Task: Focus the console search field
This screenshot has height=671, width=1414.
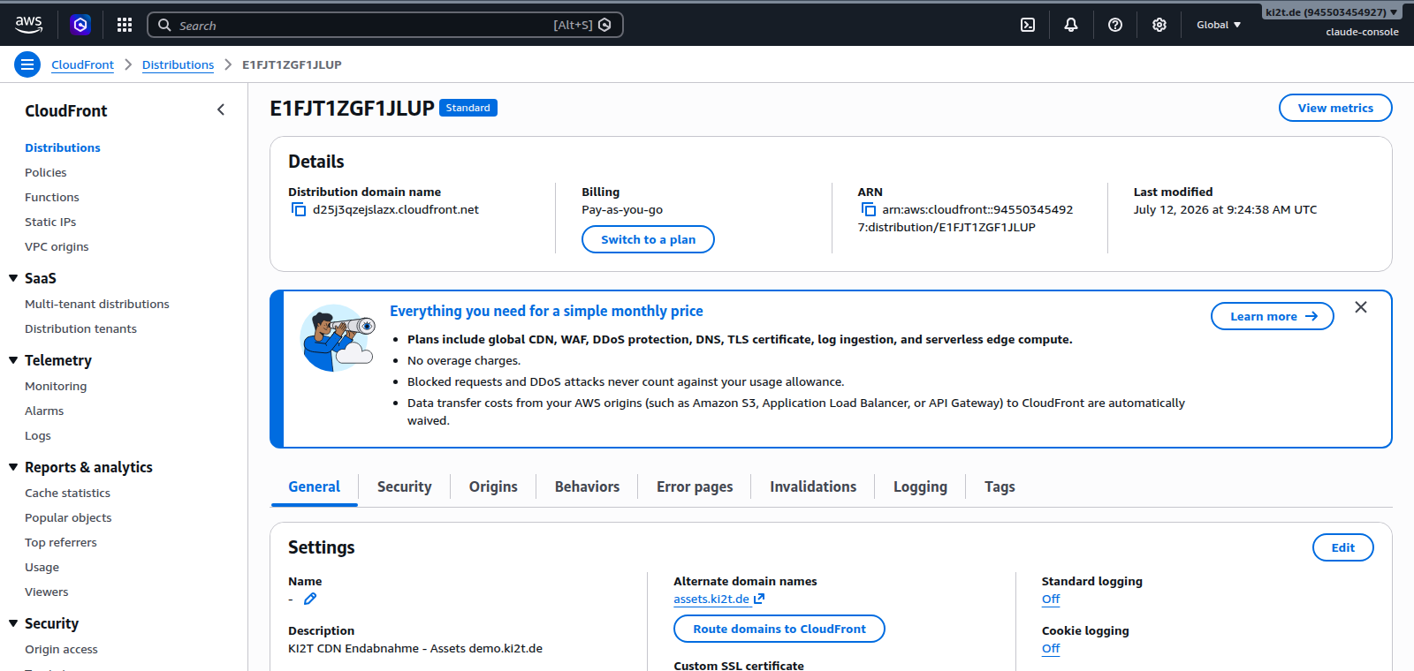Action: coord(385,25)
